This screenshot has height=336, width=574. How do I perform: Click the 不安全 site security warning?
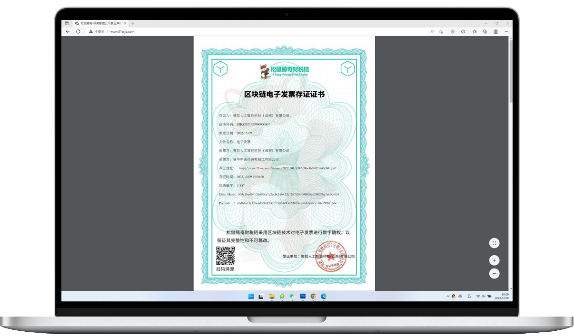click(x=97, y=31)
